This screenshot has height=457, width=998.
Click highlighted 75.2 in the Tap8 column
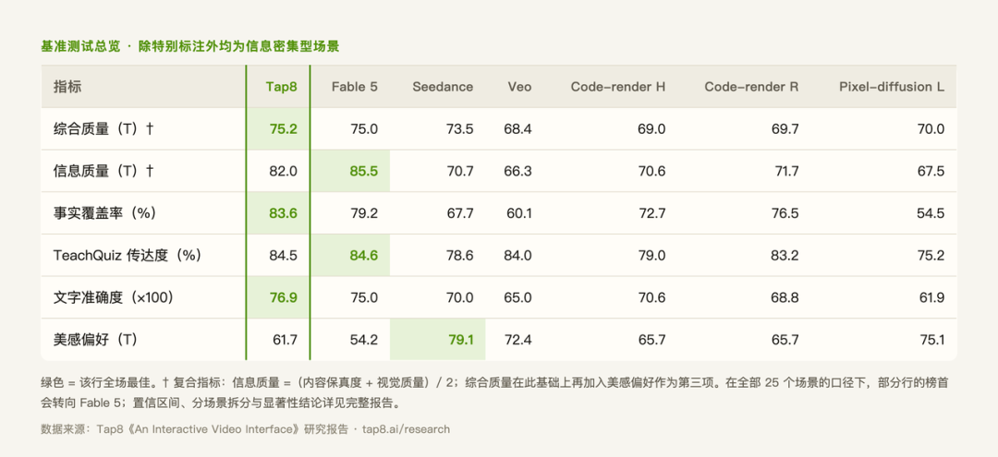284,129
